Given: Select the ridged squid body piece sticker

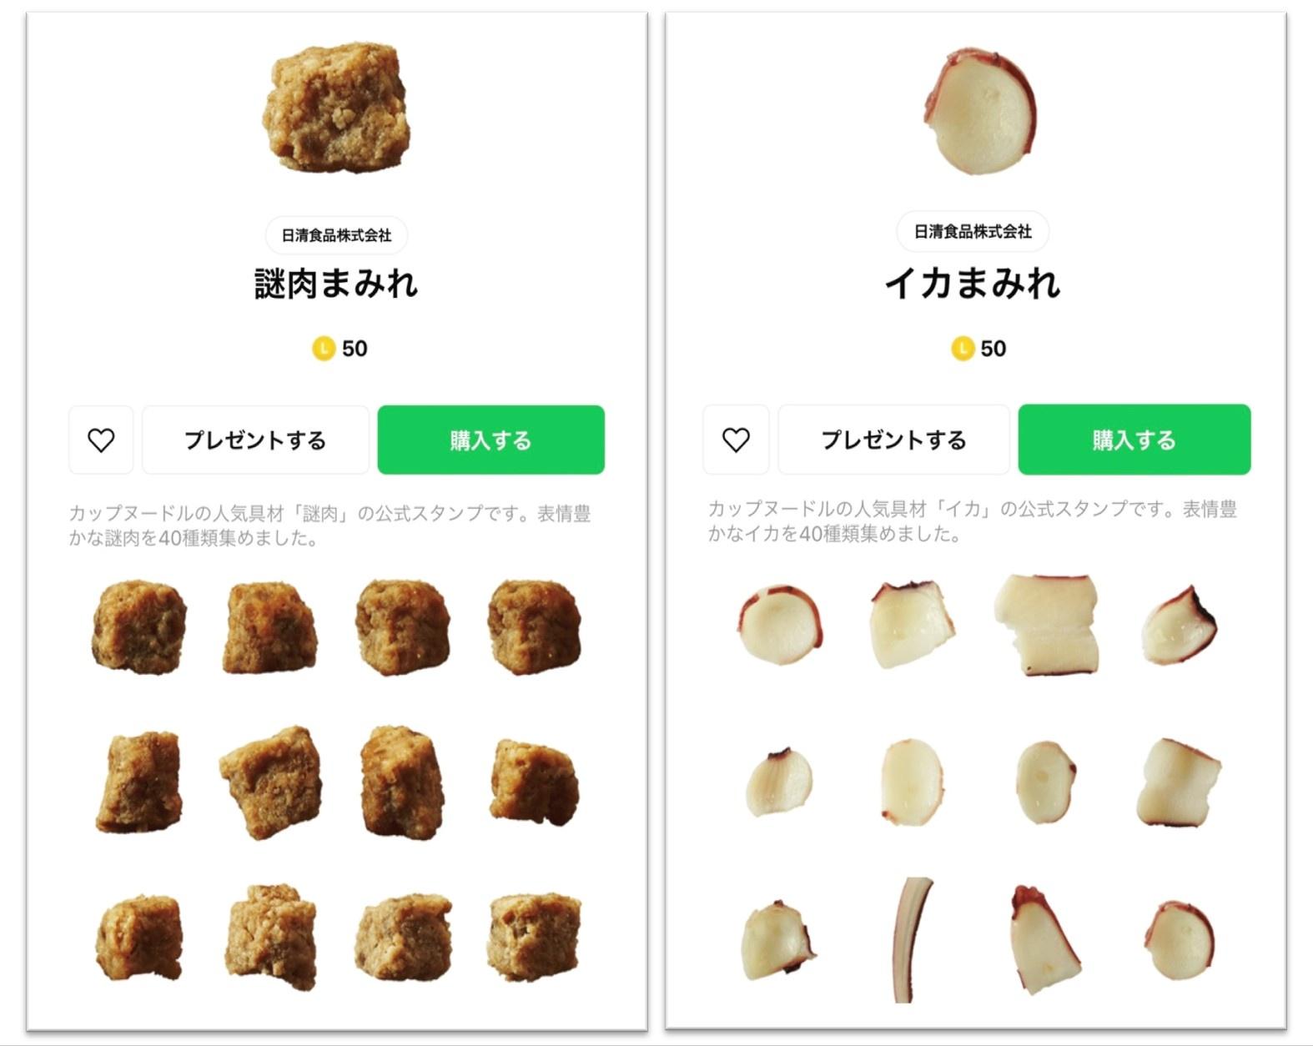Looking at the screenshot, I should pyautogui.click(x=1047, y=624).
